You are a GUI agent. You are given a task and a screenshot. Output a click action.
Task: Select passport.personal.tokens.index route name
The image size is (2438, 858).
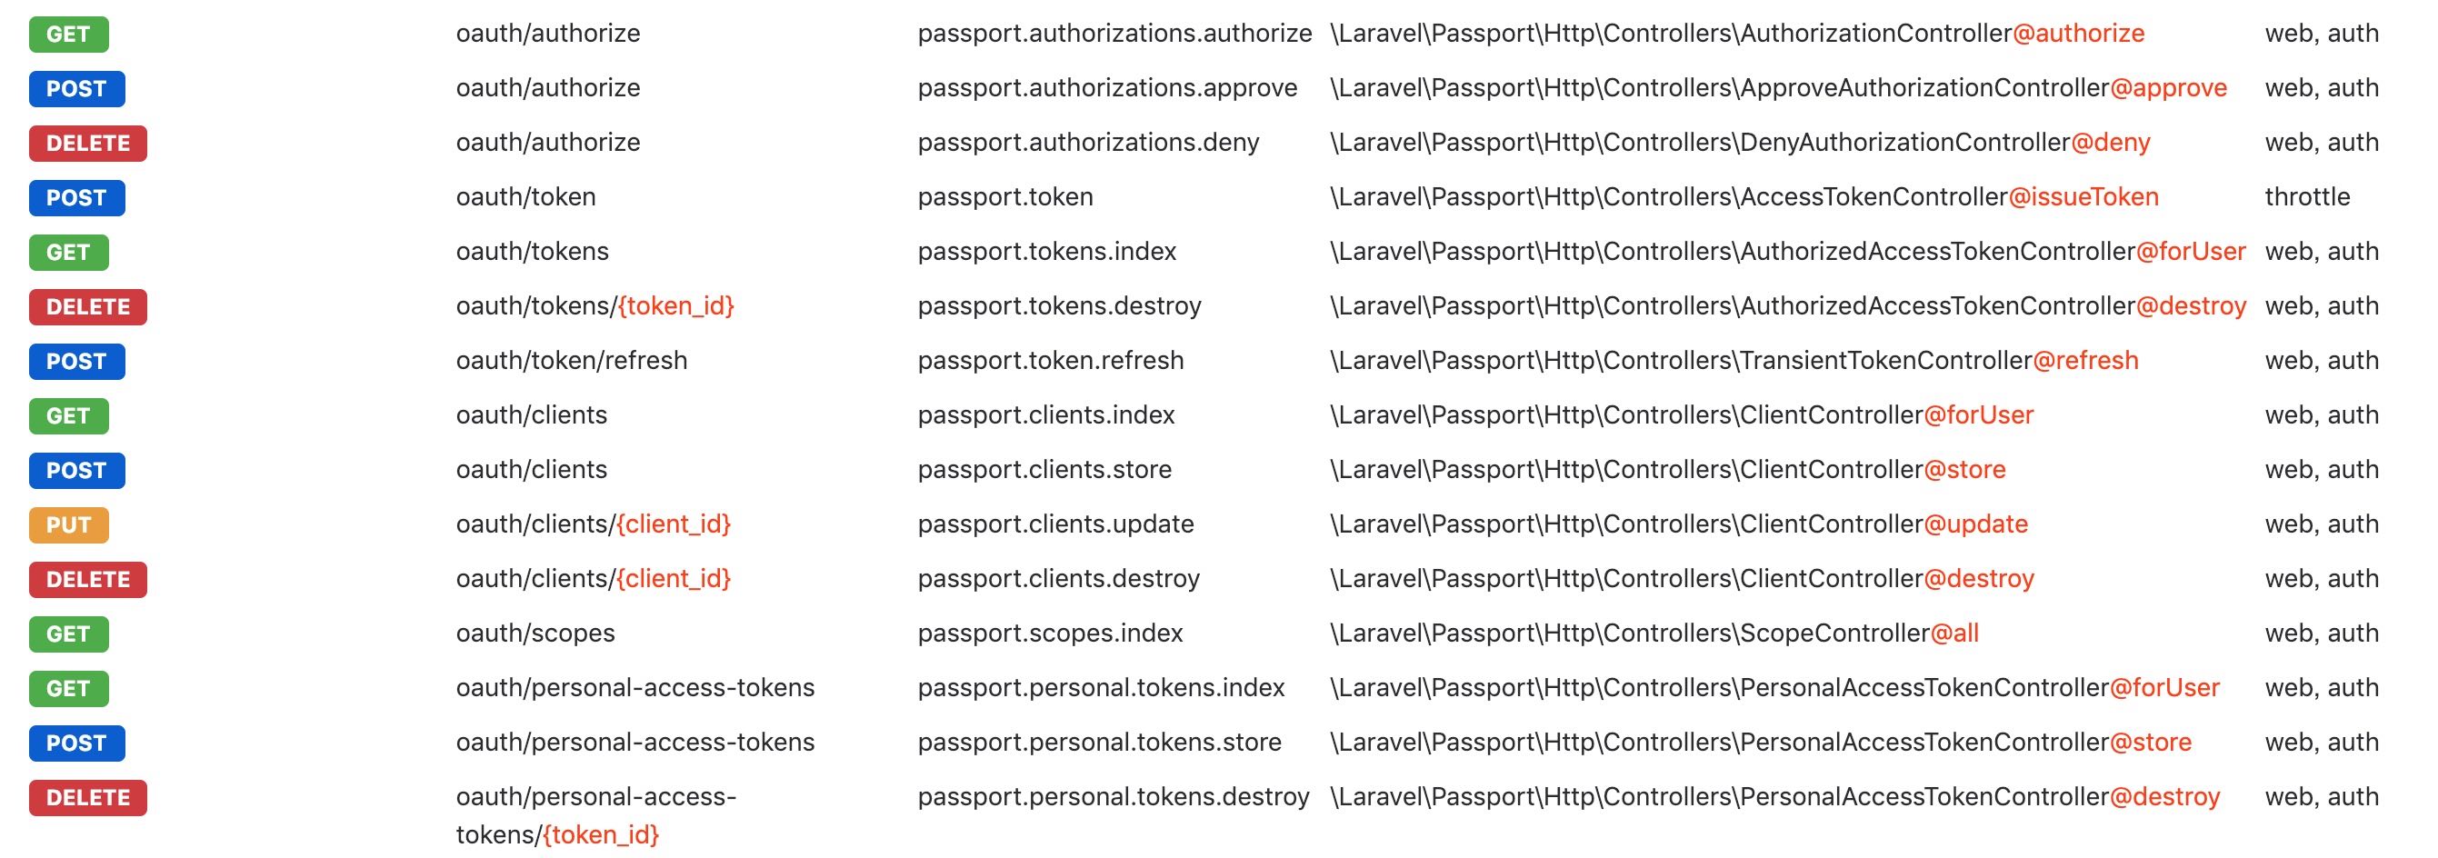[1102, 688]
